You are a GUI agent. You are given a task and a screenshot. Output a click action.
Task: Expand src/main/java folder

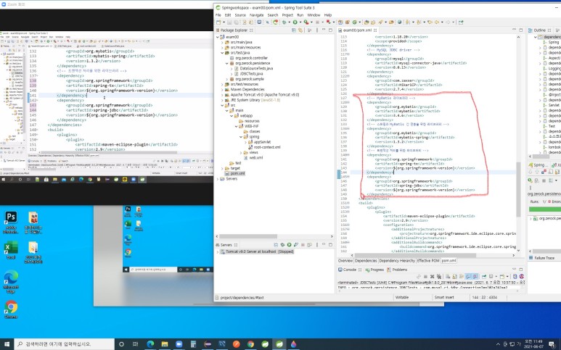pyautogui.click(x=222, y=42)
